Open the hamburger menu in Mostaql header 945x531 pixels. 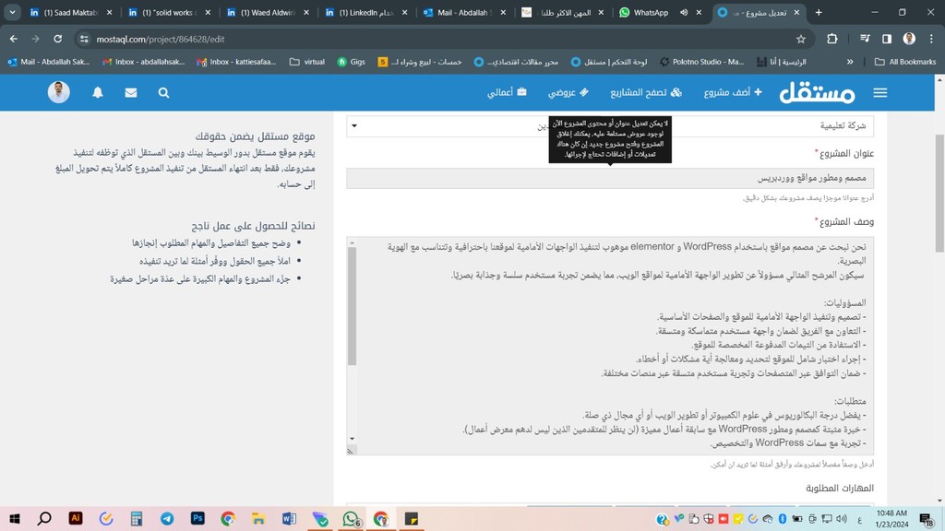point(879,93)
